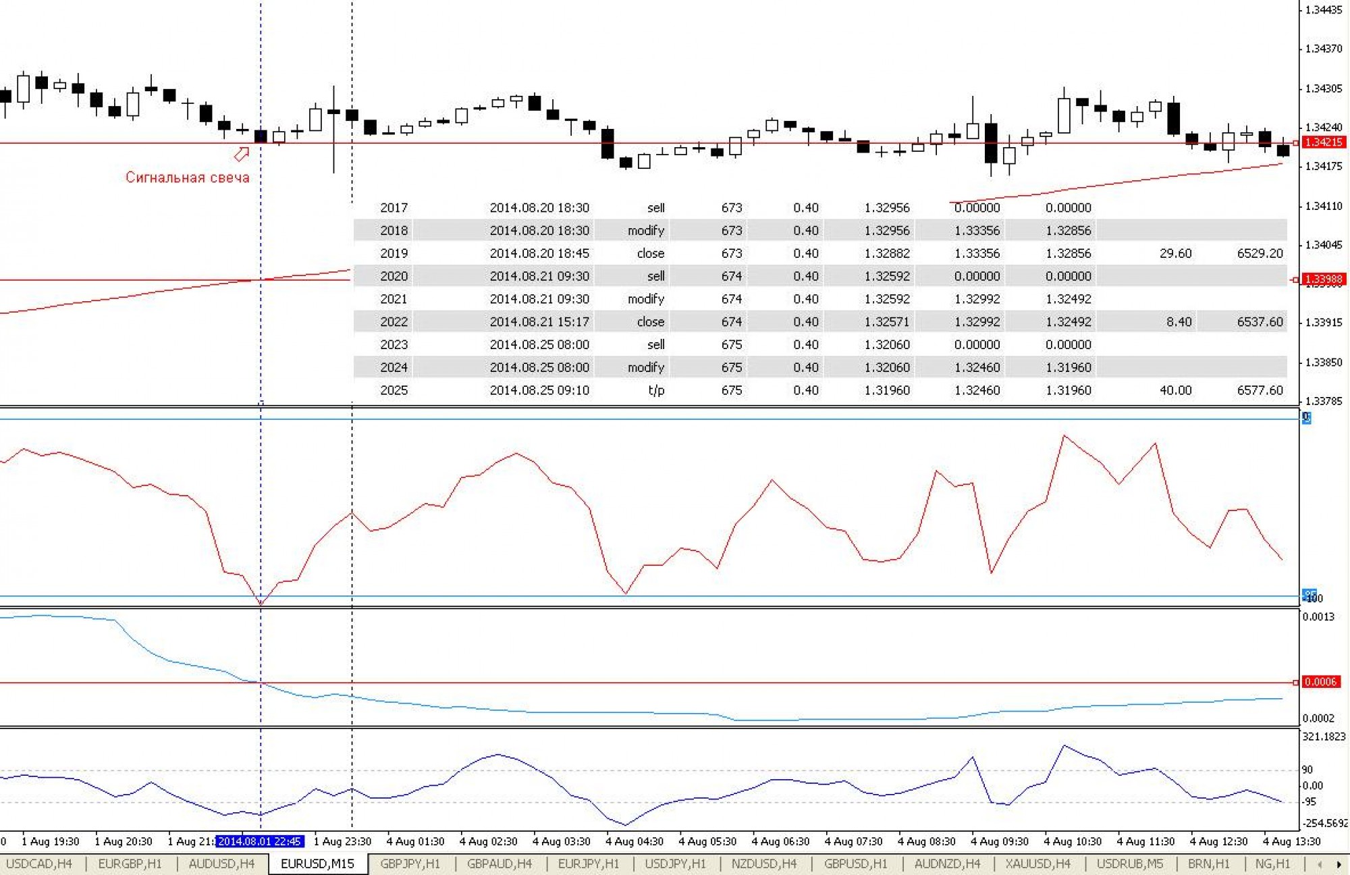Screen dimensions: 1350x875
Task: Open the EURGBP,H1 chart tab
Action: pyautogui.click(x=130, y=864)
